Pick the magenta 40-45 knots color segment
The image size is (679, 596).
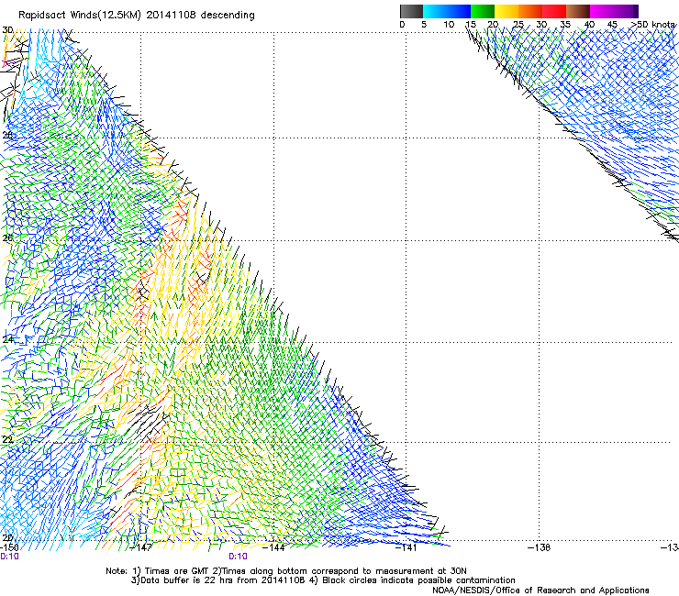click(x=602, y=11)
